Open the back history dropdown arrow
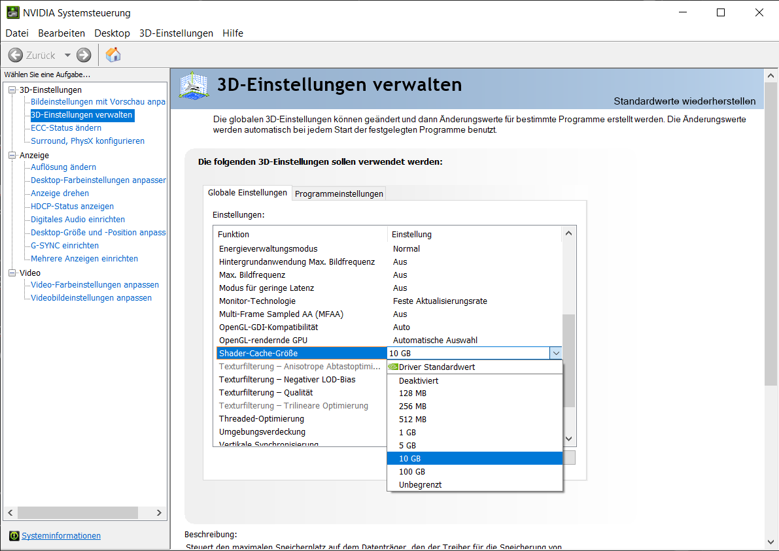779x551 pixels. (67, 55)
